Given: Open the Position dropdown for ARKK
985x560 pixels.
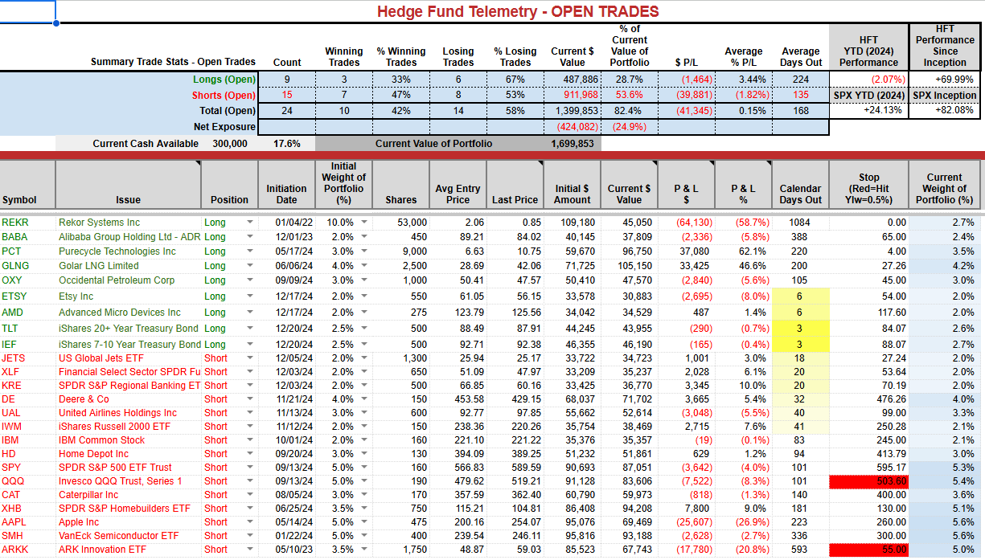Looking at the screenshot, I should click(x=249, y=550).
